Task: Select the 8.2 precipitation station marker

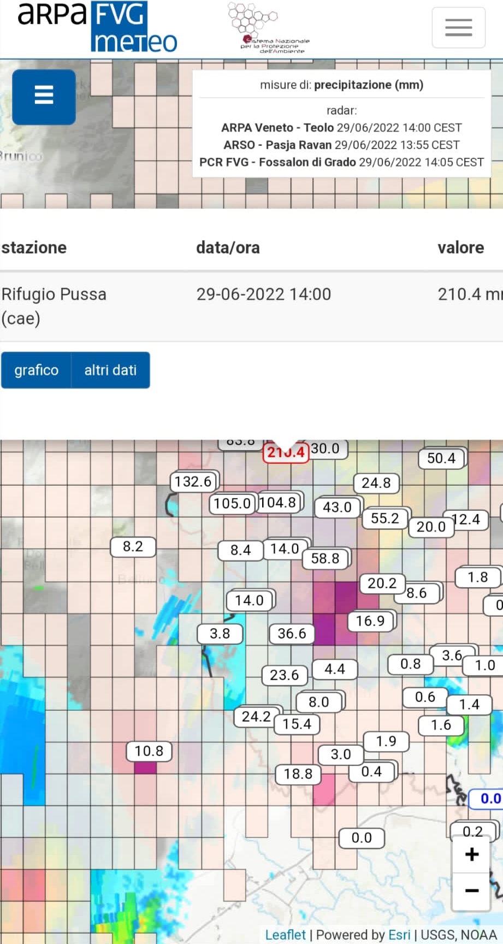Action: [133, 546]
